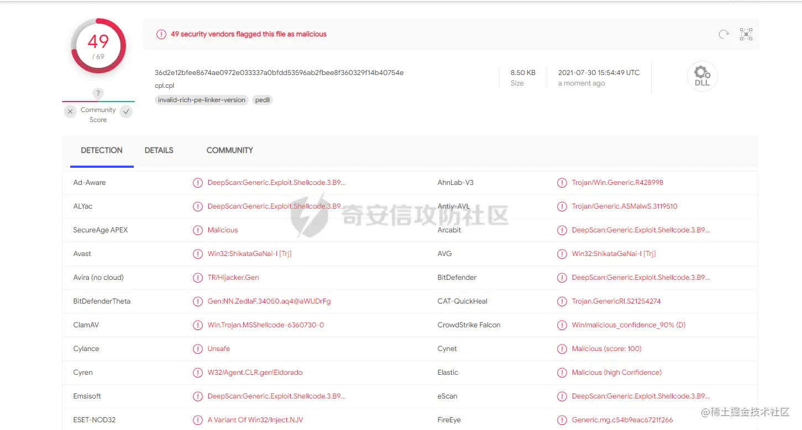The height and width of the screenshot is (430, 802).
Task: Click the Ad-Aware alert icon
Action: pos(198,183)
